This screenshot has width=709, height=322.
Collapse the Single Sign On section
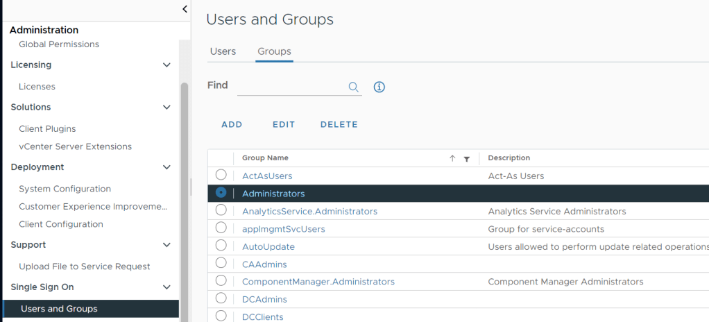(166, 287)
